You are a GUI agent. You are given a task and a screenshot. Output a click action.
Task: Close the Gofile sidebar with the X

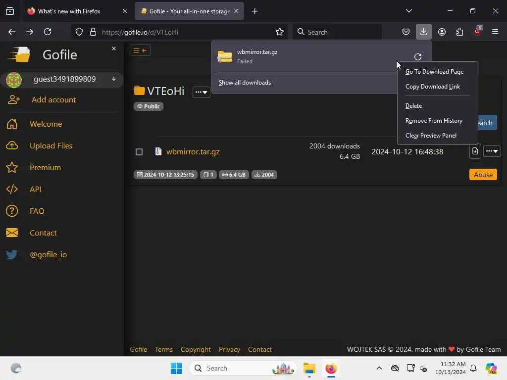[114, 48]
